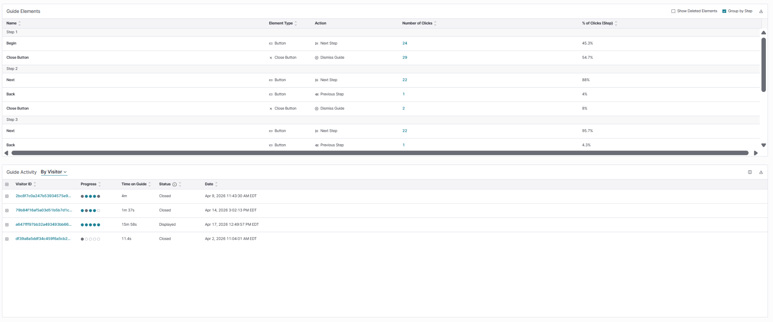Screen dimensions: 773x322
Task: Click the Next Step action for Begin
Action: point(326,43)
